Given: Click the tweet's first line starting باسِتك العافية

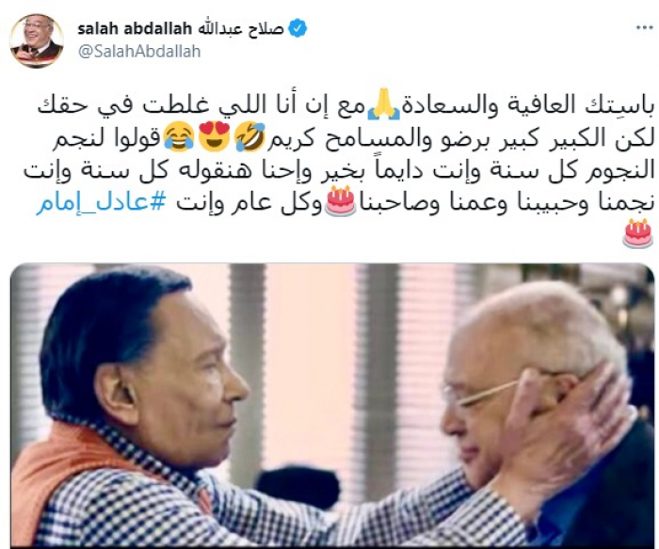Looking at the screenshot, I should point(346,104).
